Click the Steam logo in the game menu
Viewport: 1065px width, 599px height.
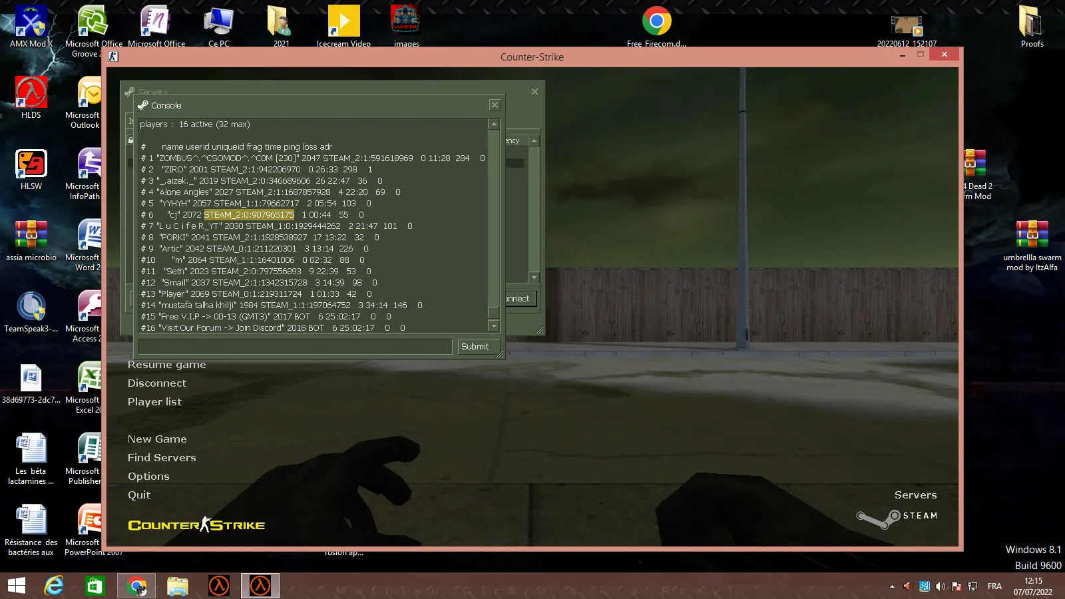(897, 517)
